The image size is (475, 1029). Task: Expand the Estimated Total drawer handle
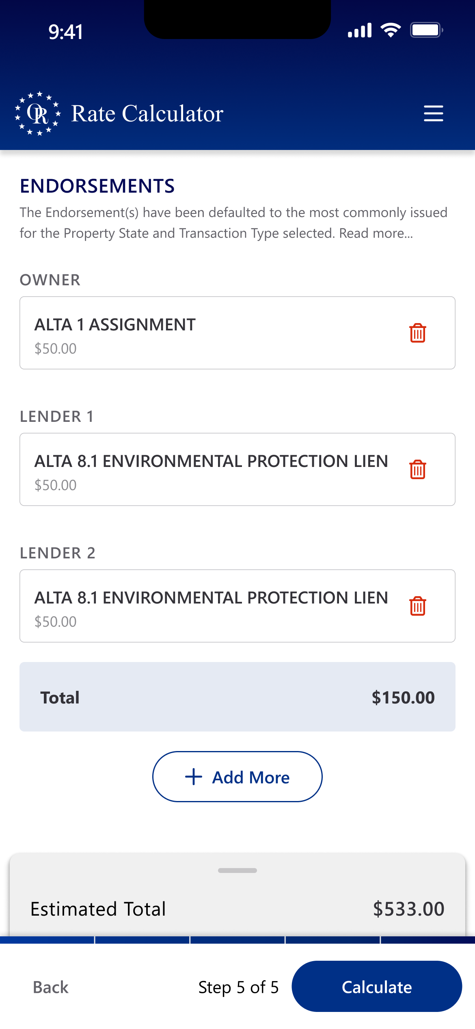tap(237, 871)
